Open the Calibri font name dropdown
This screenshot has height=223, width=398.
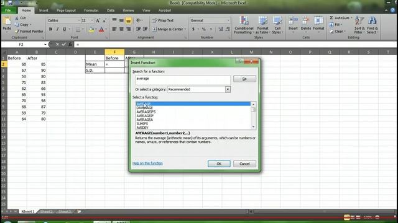tap(79, 20)
